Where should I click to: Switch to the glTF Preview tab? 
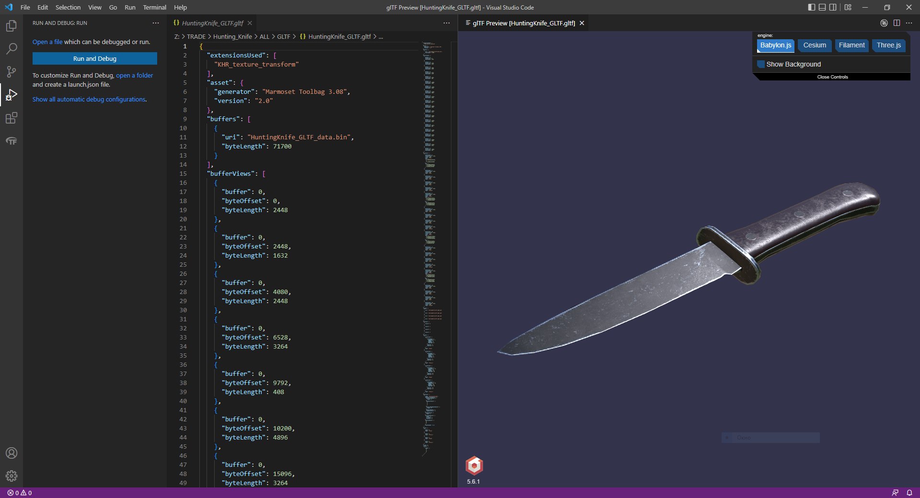coord(524,23)
